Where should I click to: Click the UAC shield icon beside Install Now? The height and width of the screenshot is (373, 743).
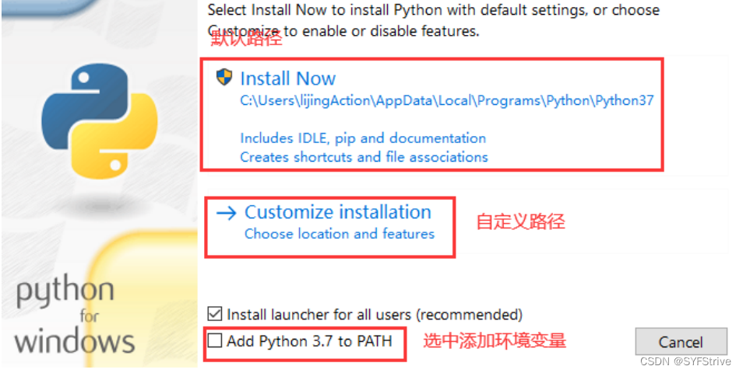224,78
